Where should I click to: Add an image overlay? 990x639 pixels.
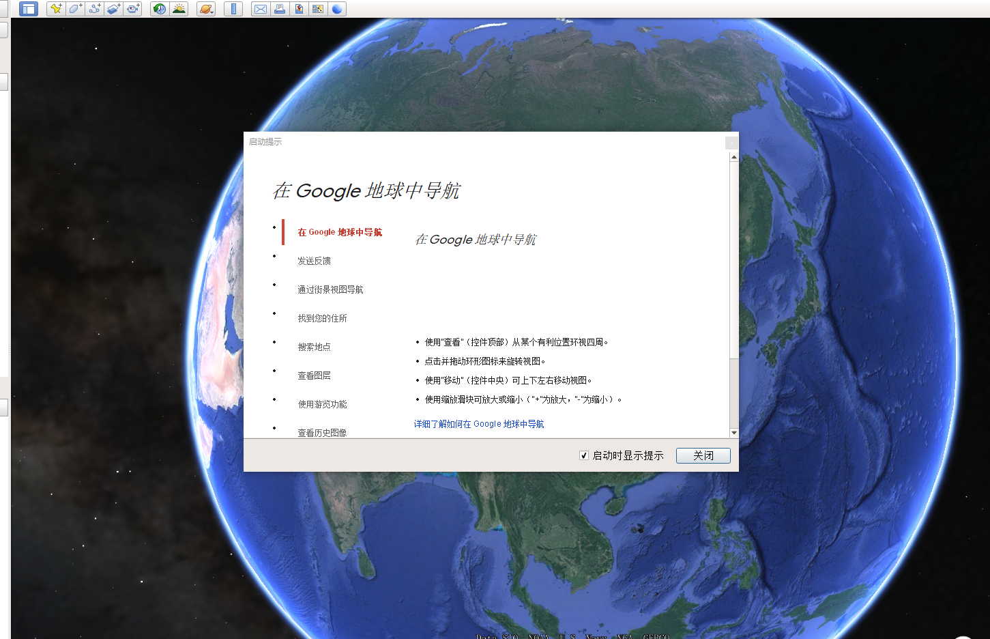click(113, 9)
